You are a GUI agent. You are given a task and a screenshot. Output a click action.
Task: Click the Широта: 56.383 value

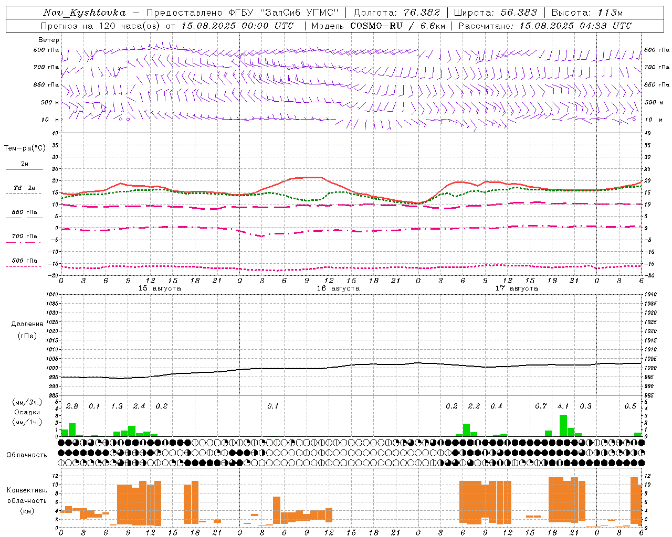tap(495, 13)
